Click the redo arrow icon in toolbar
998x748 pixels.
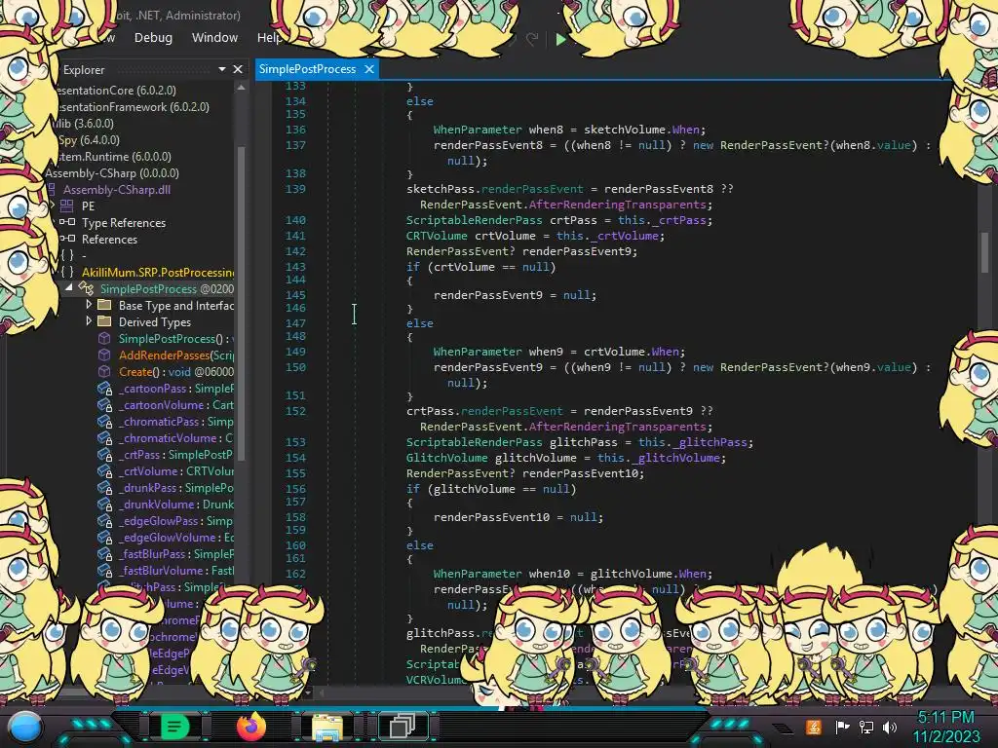coord(532,39)
